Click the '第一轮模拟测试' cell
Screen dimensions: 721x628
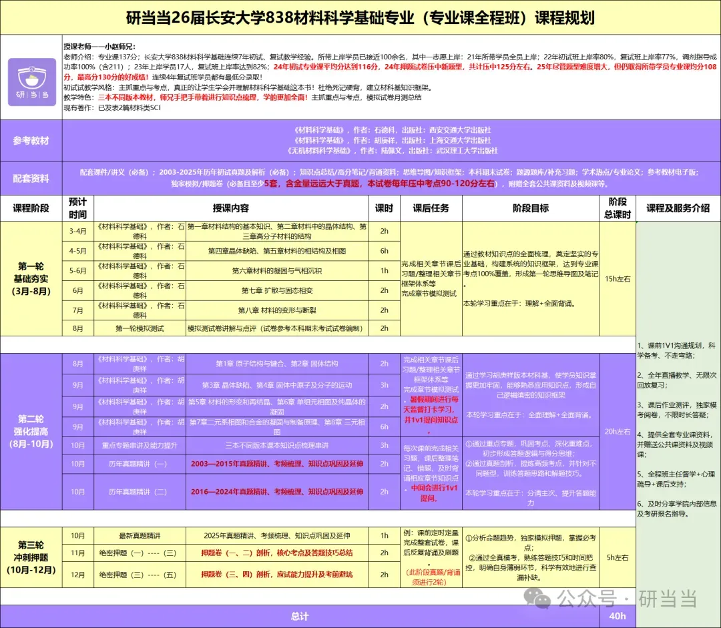140,328
